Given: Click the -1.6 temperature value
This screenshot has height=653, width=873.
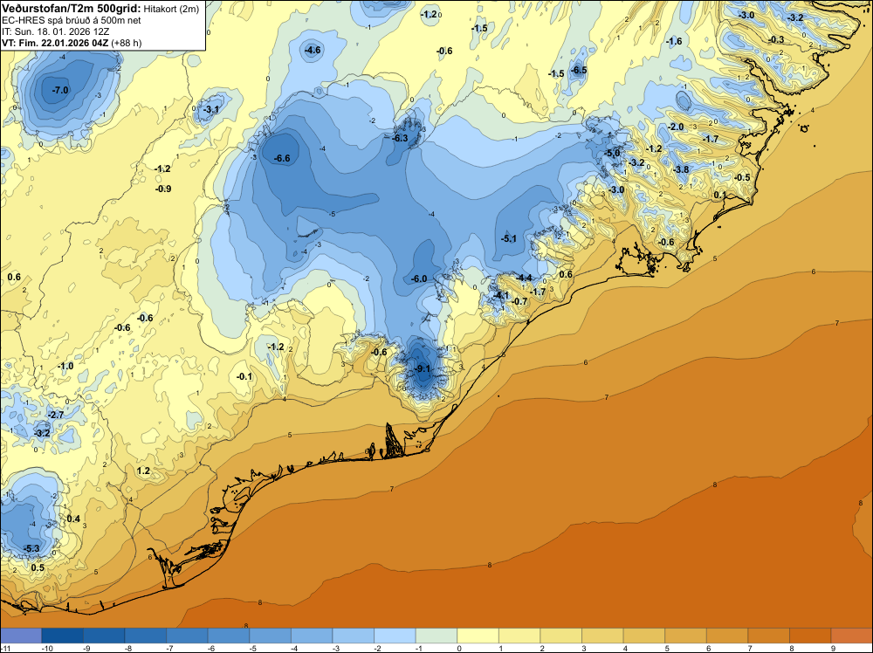Looking at the screenshot, I should pyautogui.click(x=674, y=41).
